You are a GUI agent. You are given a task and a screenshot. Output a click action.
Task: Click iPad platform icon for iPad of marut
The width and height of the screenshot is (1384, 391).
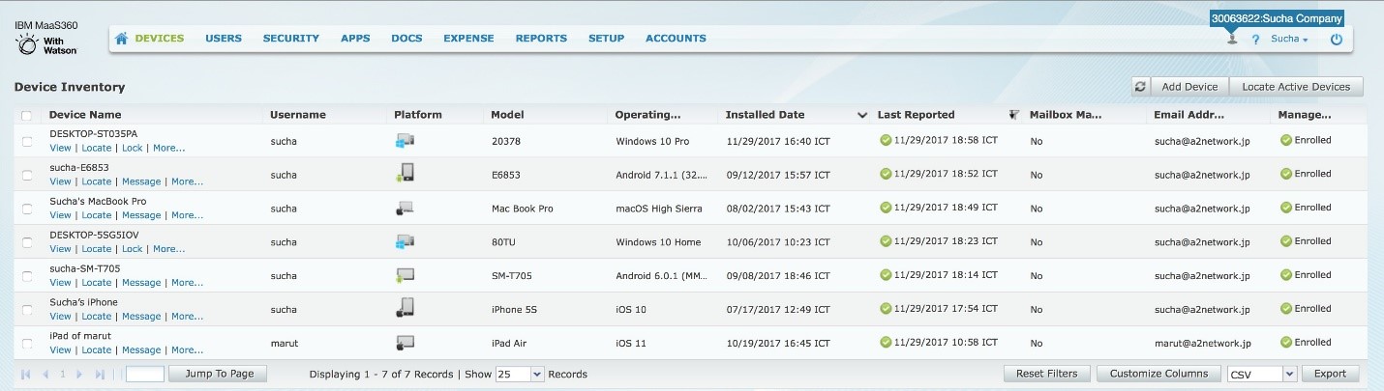coord(405,342)
